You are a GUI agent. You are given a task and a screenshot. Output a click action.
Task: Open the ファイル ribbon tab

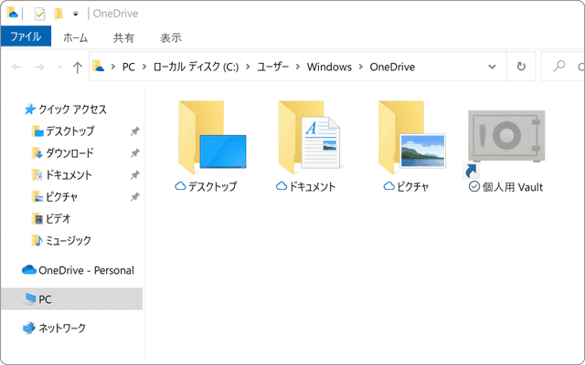(26, 36)
